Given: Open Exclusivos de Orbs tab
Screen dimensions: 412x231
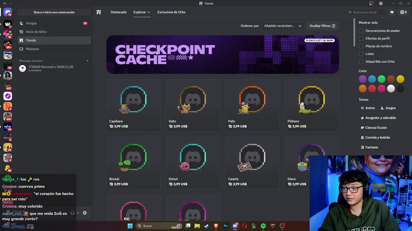Looking at the screenshot, I should coord(171,12).
